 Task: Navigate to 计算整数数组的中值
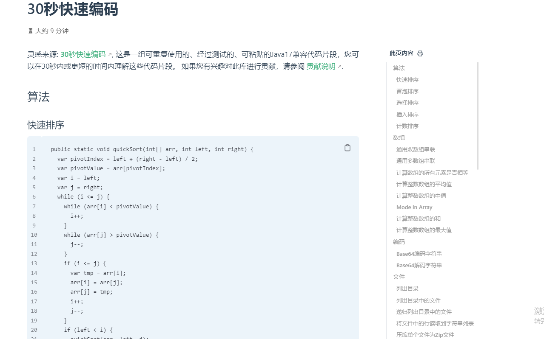coord(421,196)
